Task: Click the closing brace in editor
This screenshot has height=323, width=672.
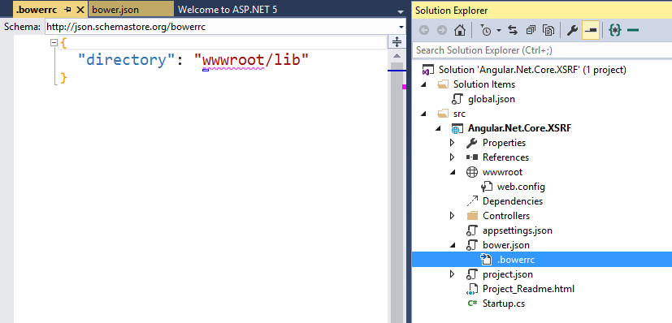Action: tap(63, 78)
